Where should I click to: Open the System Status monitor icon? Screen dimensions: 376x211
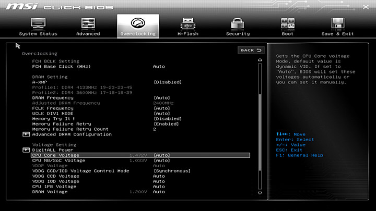click(x=38, y=24)
